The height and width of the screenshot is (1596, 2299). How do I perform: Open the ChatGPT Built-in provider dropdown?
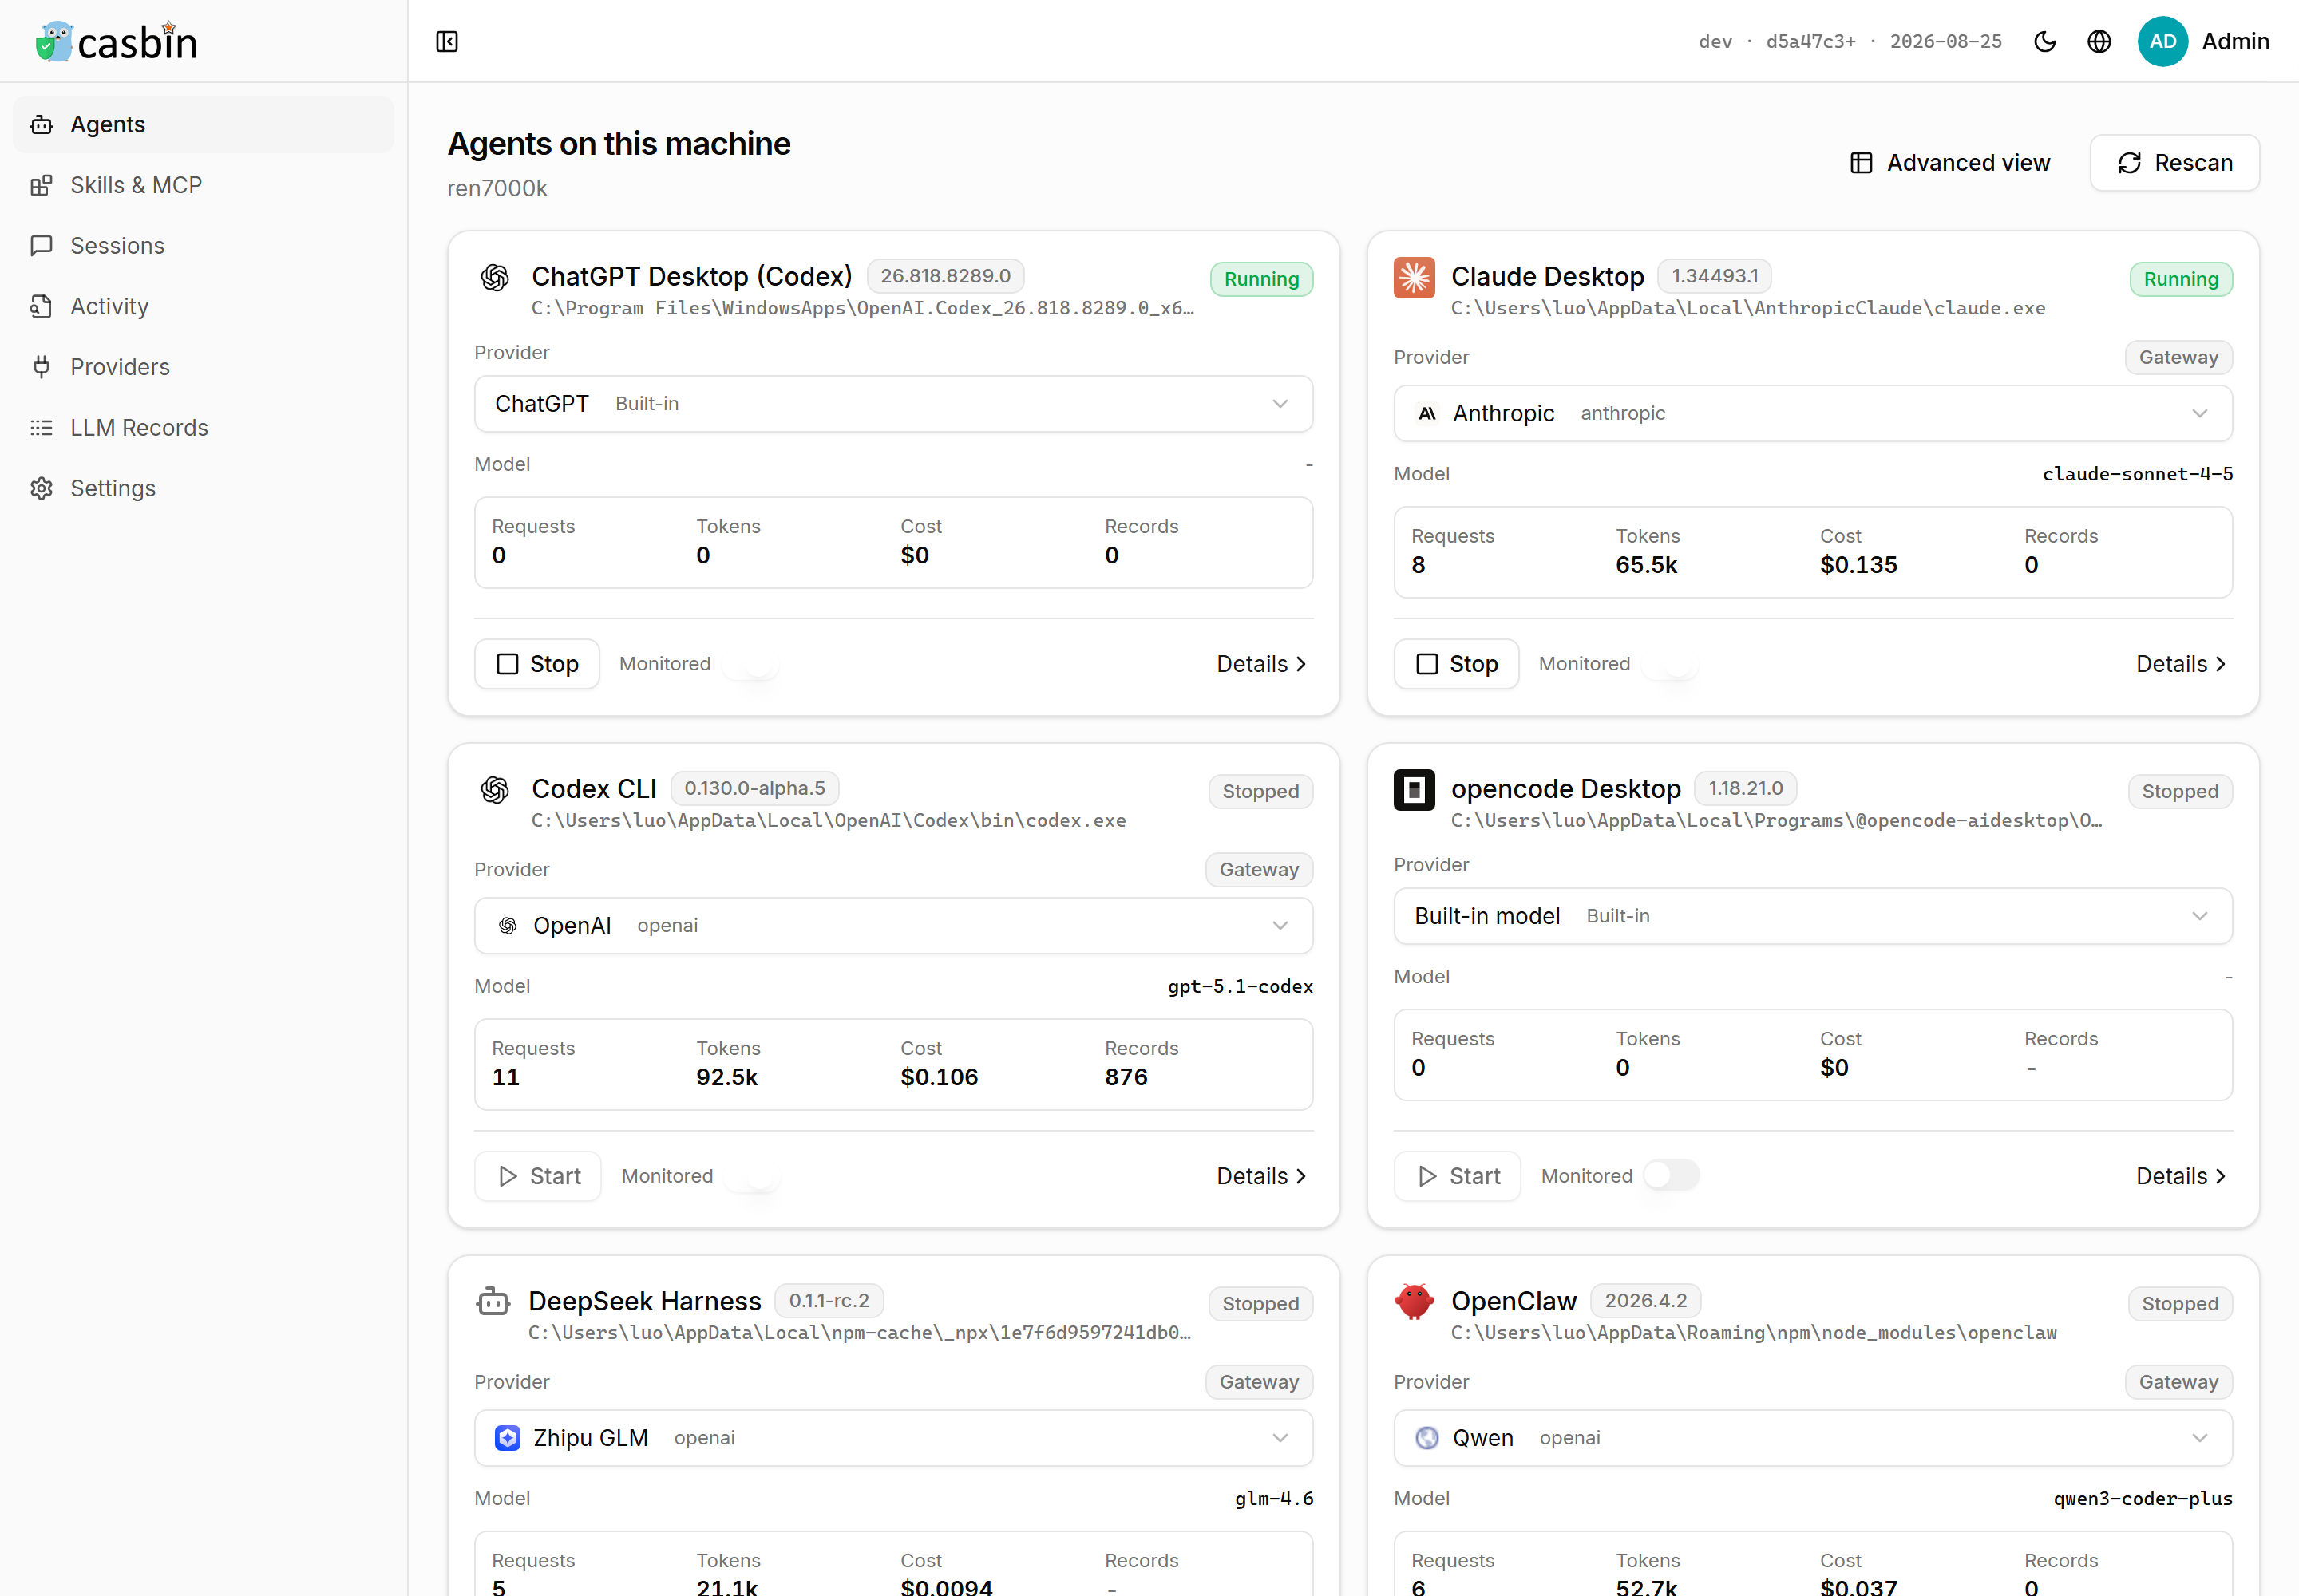[893, 404]
